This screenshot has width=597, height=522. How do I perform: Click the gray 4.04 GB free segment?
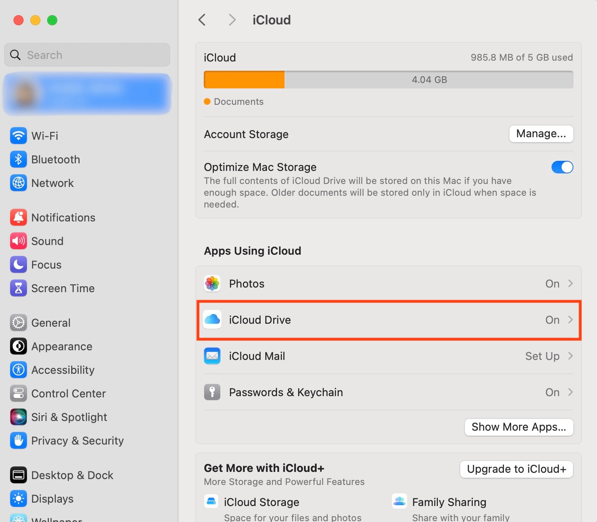(429, 80)
